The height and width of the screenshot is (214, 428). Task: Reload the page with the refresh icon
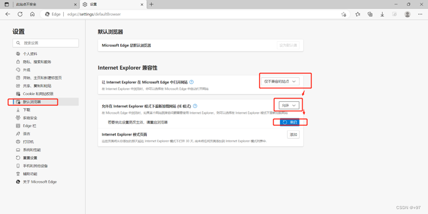click(x=20, y=14)
